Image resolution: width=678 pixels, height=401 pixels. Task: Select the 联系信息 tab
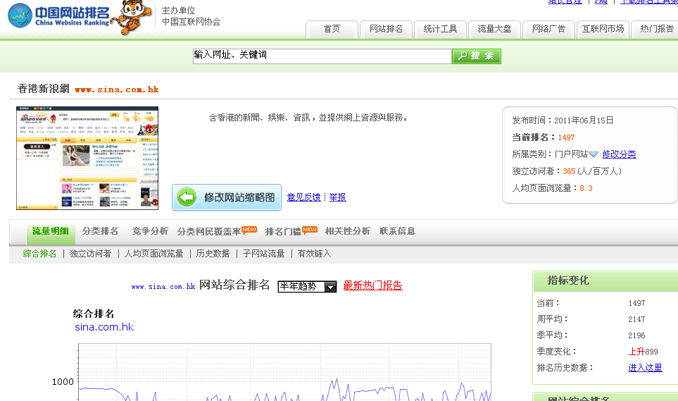[397, 231]
